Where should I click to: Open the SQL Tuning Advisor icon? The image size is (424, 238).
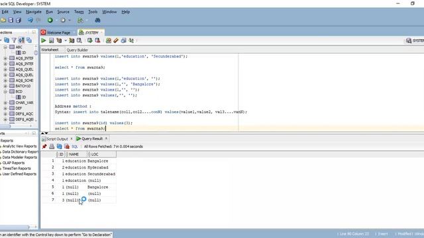(79, 40)
